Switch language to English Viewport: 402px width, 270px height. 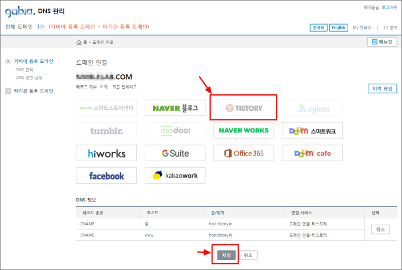point(338,28)
